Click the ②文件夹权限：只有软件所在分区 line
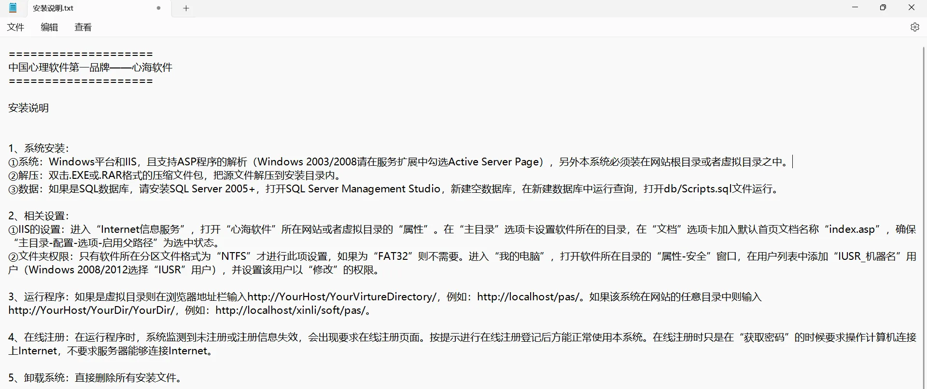This screenshot has width=927, height=389. click(x=462, y=256)
